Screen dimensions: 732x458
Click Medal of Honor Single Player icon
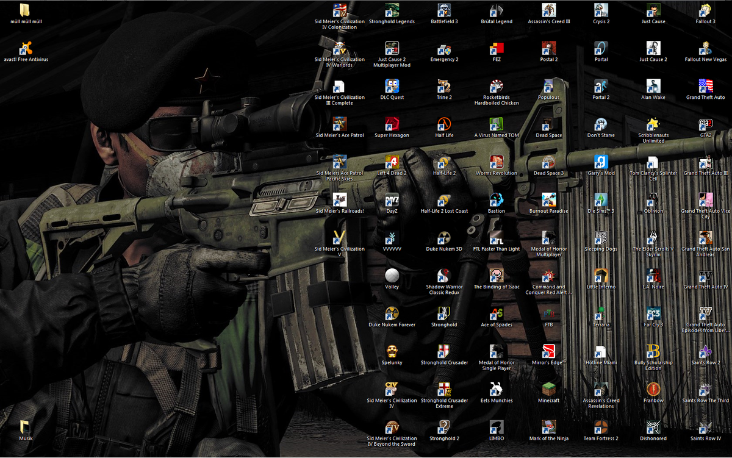tap(497, 351)
